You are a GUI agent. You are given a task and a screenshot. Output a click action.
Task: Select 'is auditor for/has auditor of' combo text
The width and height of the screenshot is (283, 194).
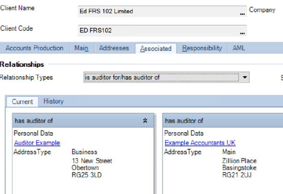coord(122,77)
